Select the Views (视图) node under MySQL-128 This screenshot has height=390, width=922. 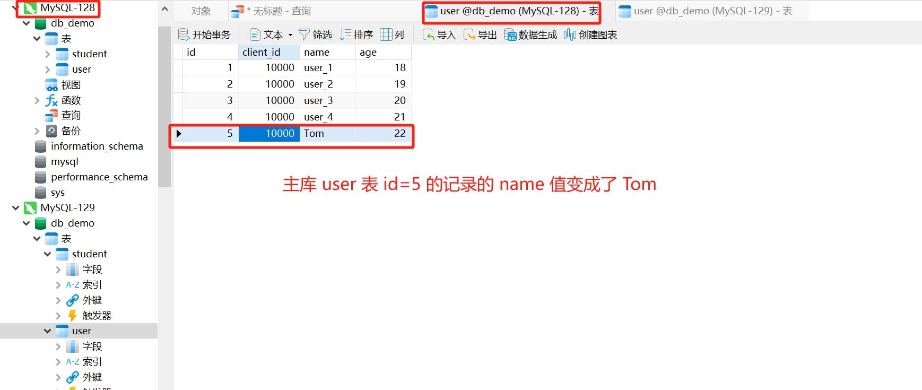click(x=71, y=85)
